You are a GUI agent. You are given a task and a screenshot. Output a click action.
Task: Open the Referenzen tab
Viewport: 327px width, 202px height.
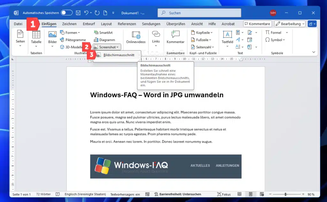pos(127,24)
